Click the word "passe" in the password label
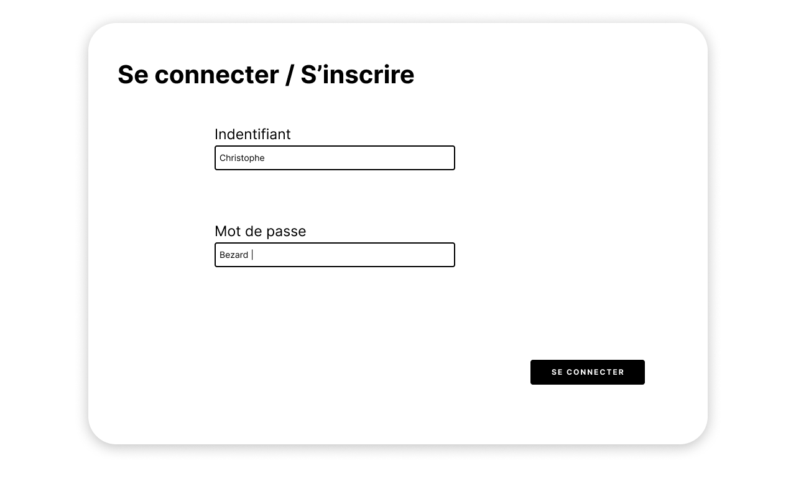 click(286, 231)
